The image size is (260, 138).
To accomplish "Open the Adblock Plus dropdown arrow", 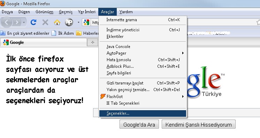I will point(78,22).
